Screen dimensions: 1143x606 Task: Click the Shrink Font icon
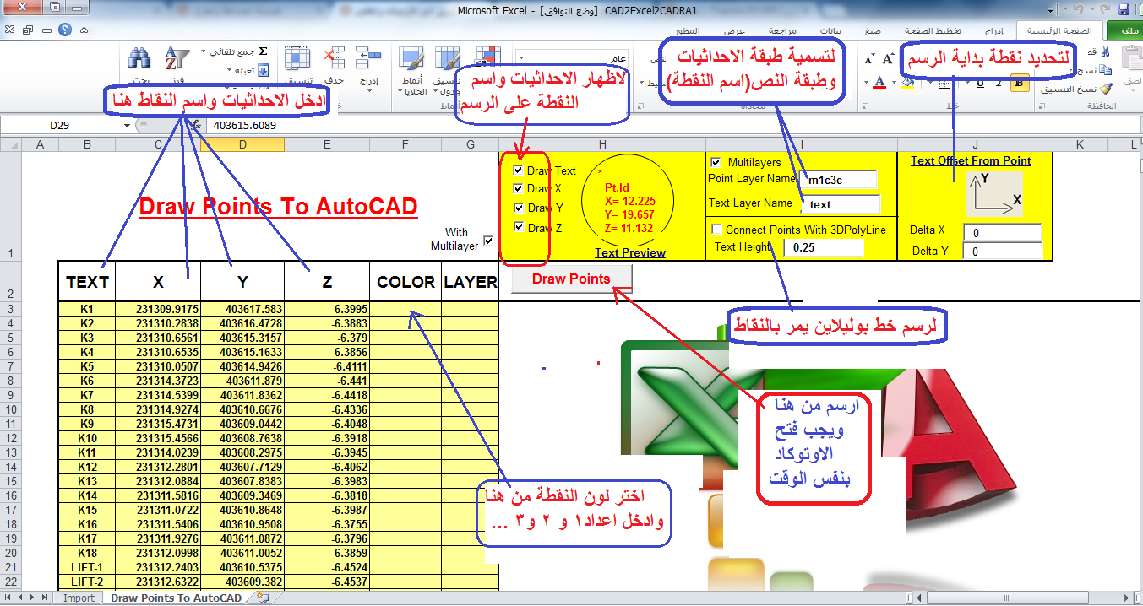pos(868,60)
